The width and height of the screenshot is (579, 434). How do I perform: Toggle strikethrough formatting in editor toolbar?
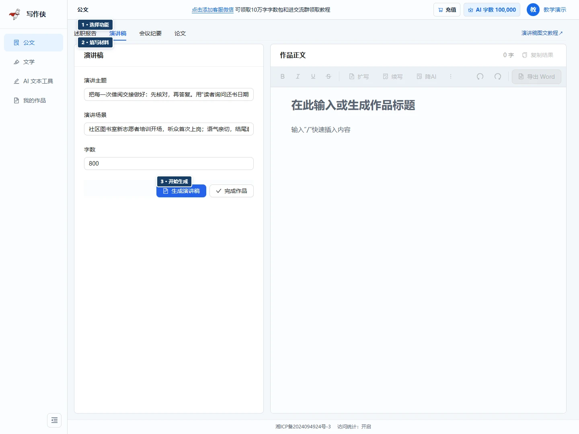pyautogui.click(x=329, y=76)
